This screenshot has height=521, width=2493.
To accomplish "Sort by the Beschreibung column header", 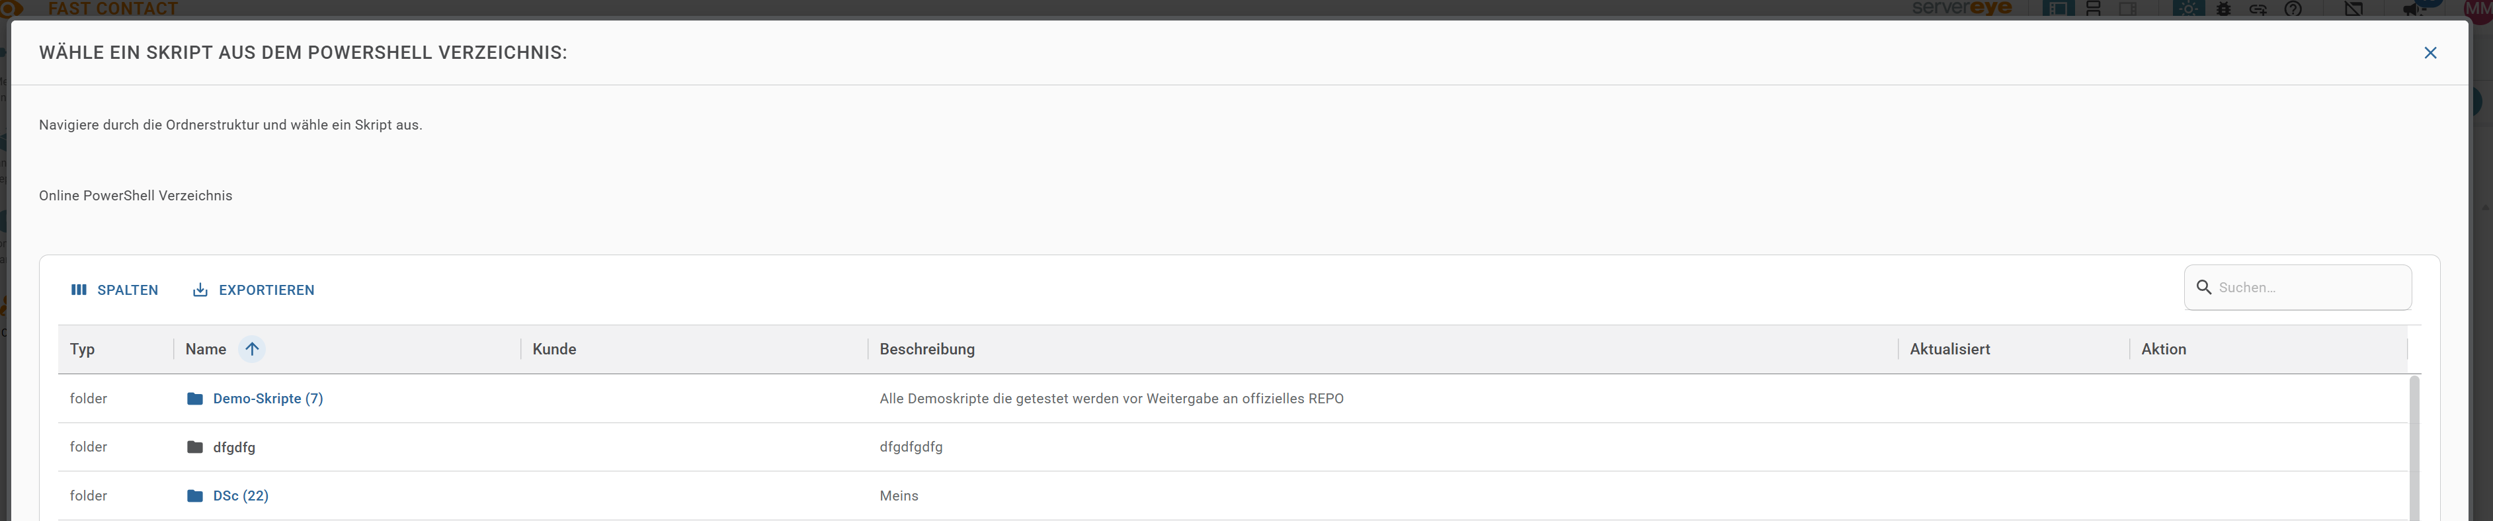I will tap(927, 348).
